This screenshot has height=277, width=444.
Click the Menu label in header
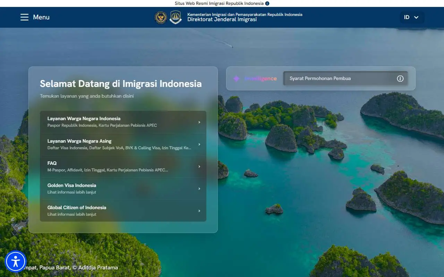pos(41,17)
